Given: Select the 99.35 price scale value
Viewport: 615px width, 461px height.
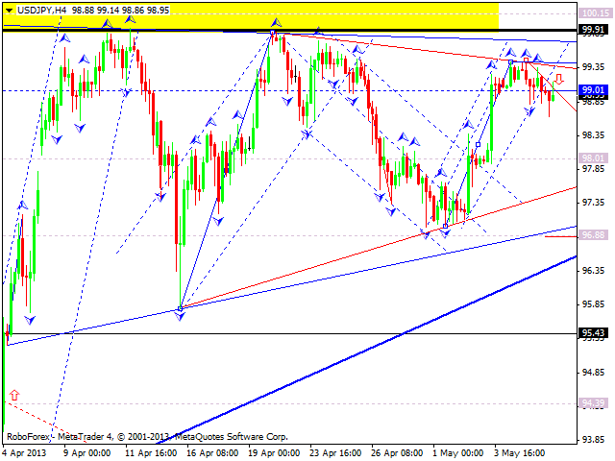Looking at the screenshot, I should coord(593,67).
